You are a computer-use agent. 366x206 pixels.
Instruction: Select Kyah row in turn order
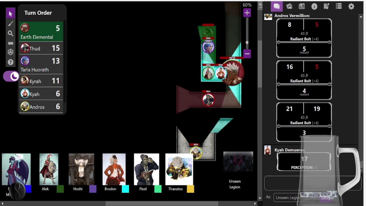41,94
